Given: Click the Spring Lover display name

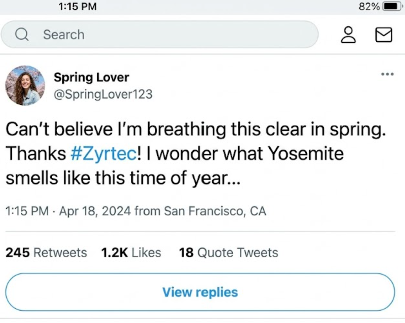Looking at the screenshot, I should pyautogui.click(x=92, y=77).
